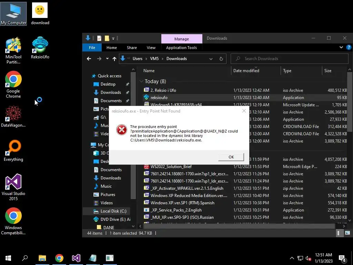Open the Application Tools tab
Viewport: 353px width, 265px height.
coord(181,48)
